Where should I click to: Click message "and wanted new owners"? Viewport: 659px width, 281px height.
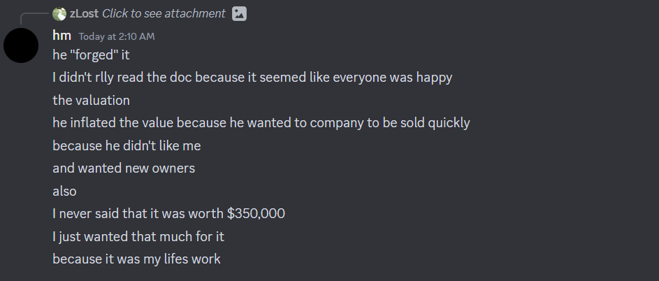click(124, 168)
